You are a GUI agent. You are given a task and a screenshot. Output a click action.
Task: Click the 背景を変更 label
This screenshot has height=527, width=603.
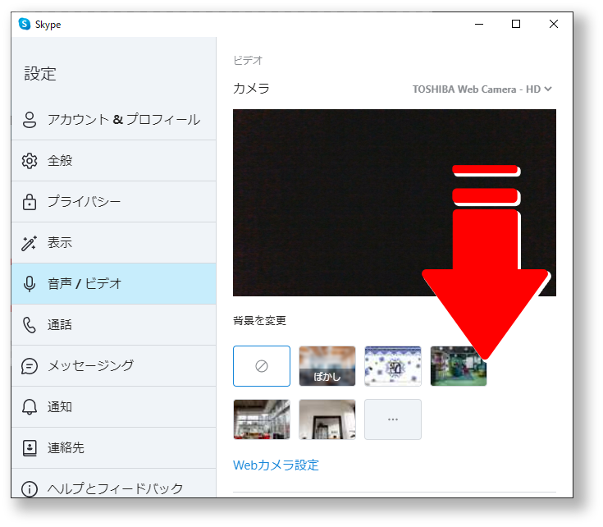[x=259, y=320]
